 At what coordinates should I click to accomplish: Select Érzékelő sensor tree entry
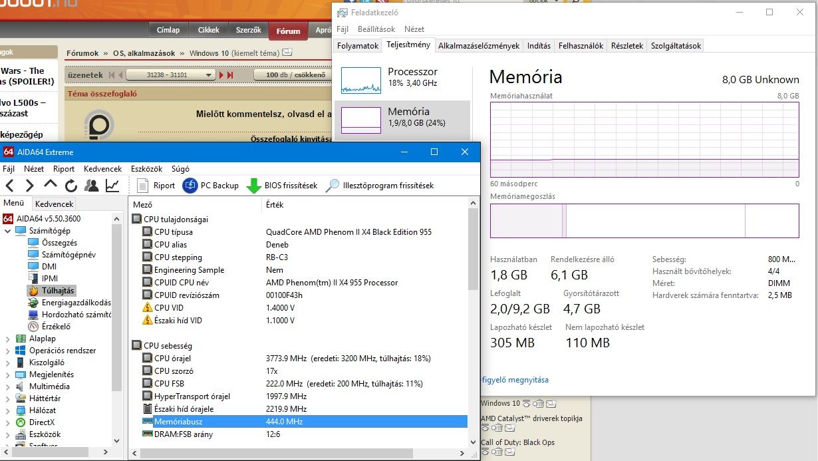(56, 327)
